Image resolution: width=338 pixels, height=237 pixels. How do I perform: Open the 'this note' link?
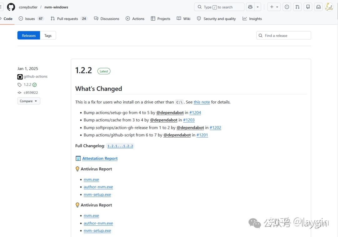202,102
